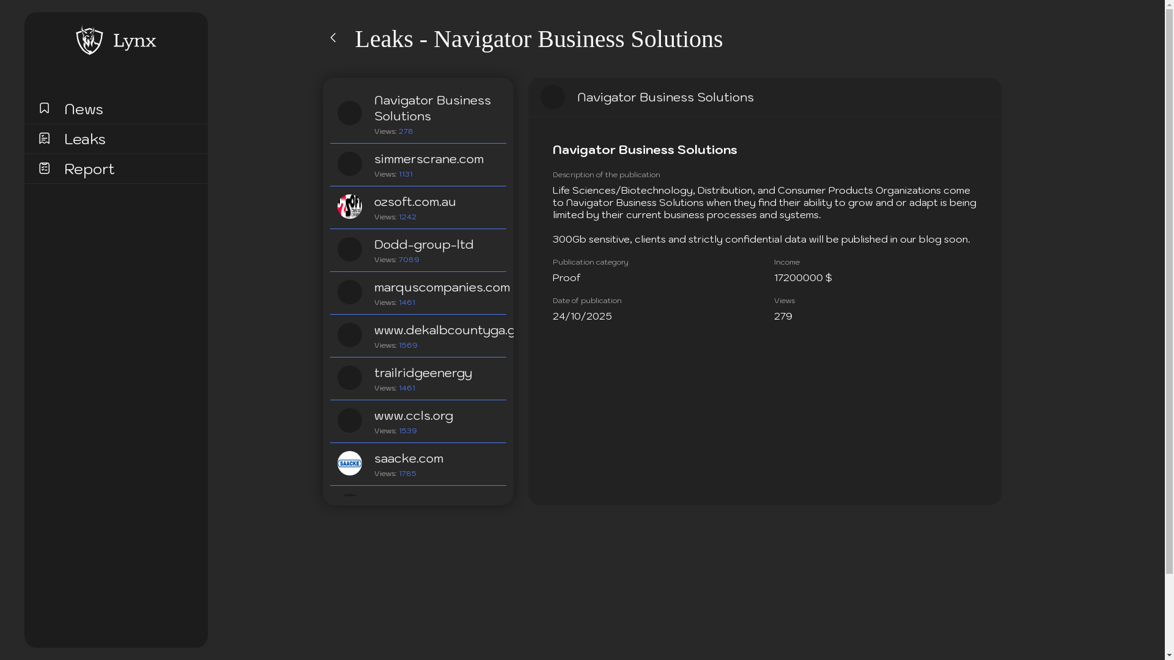1174x660 pixels.
Task: Open the www.ccls.org leak entry
Action: [x=413, y=416]
